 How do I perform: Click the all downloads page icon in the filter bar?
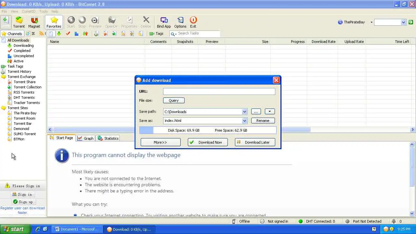pos(51,33)
